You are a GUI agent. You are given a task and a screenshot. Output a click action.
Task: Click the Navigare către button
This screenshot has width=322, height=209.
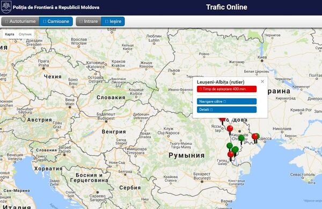226,101
